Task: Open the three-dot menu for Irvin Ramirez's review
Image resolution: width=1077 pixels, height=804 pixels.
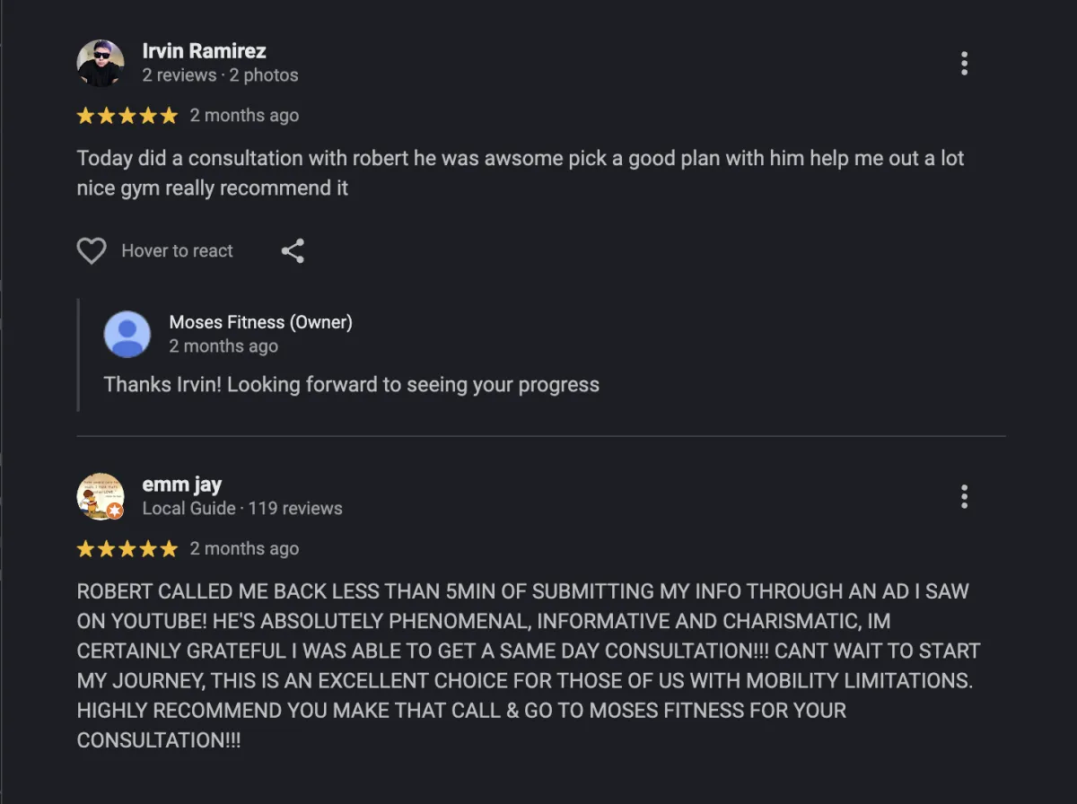Action: 964,64
